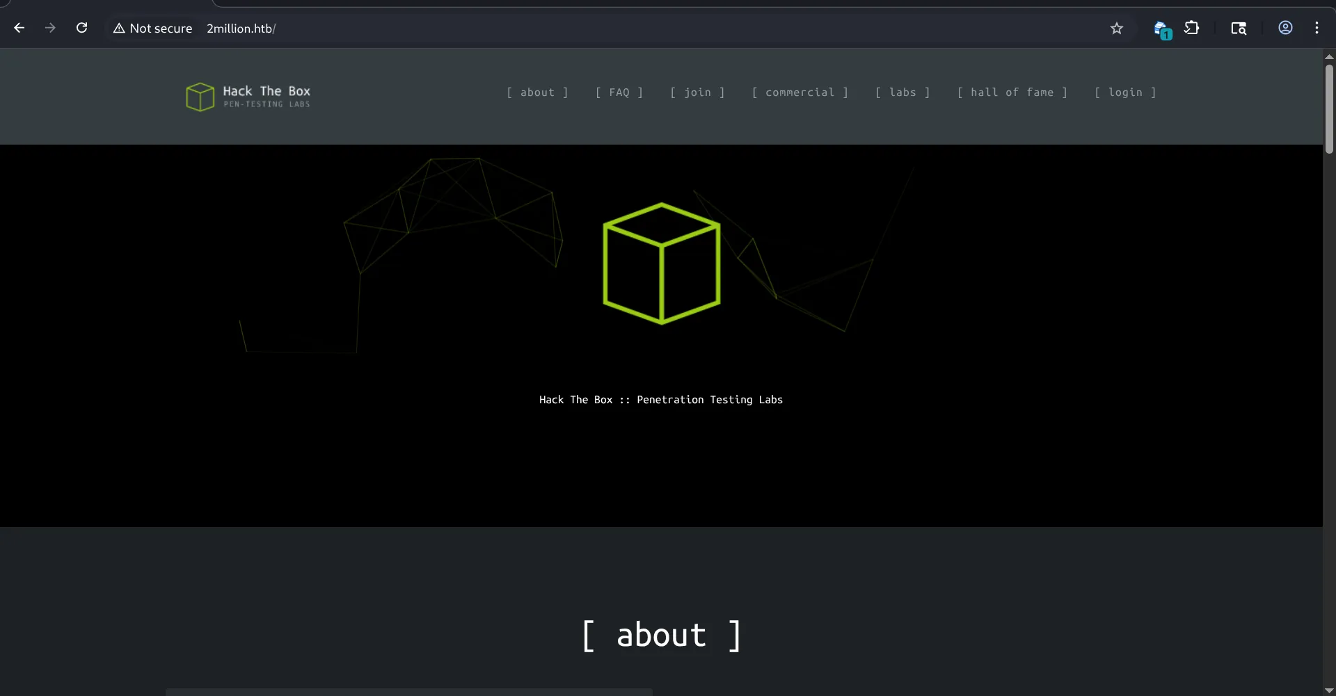1336x696 pixels.
Task: Click the large [ about ] section heading
Action: (661, 636)
